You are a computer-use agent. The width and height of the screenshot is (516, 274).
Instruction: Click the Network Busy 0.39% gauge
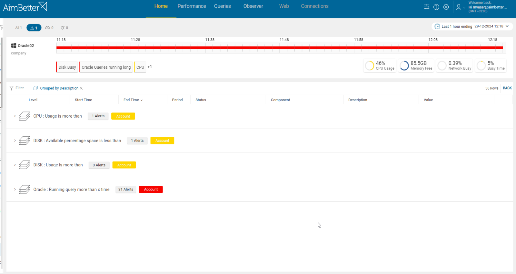click(x=454, y=65)
